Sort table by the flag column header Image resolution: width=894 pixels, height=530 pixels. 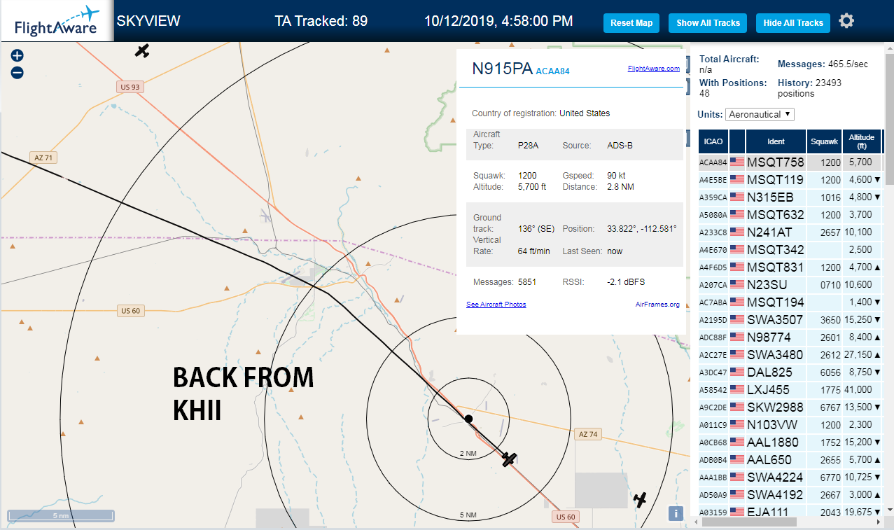(x=737, y=141)
